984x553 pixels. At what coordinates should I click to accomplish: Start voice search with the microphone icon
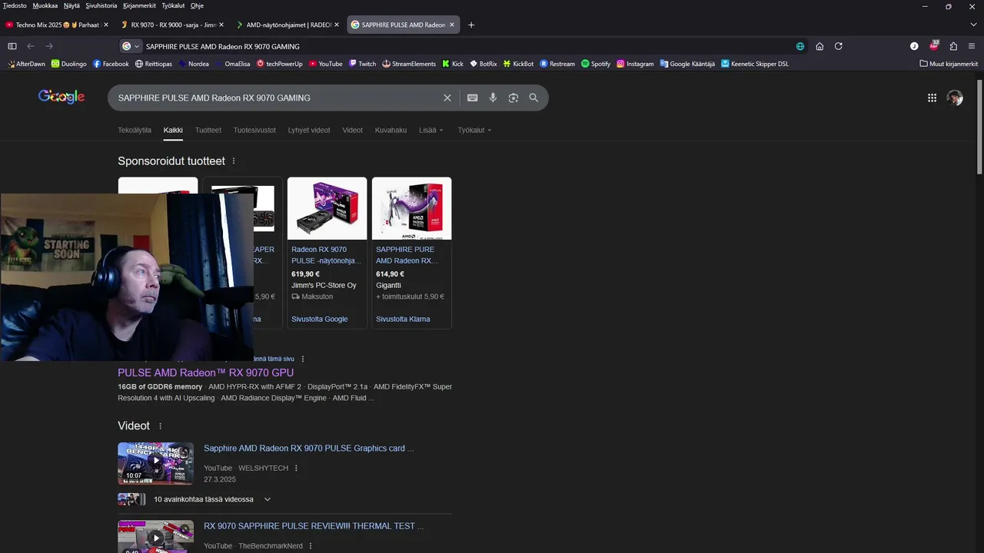point(493,98)
